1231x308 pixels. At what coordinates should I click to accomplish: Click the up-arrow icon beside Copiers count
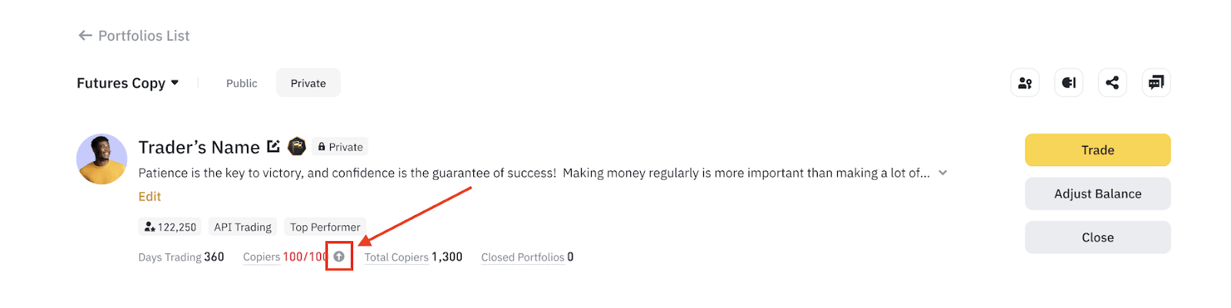(339, 257)
